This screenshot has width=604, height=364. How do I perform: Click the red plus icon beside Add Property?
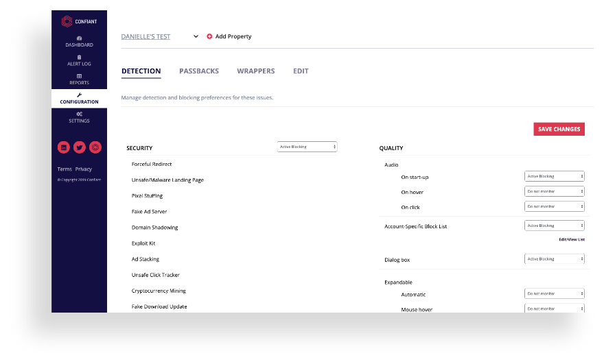pos(209,36)
